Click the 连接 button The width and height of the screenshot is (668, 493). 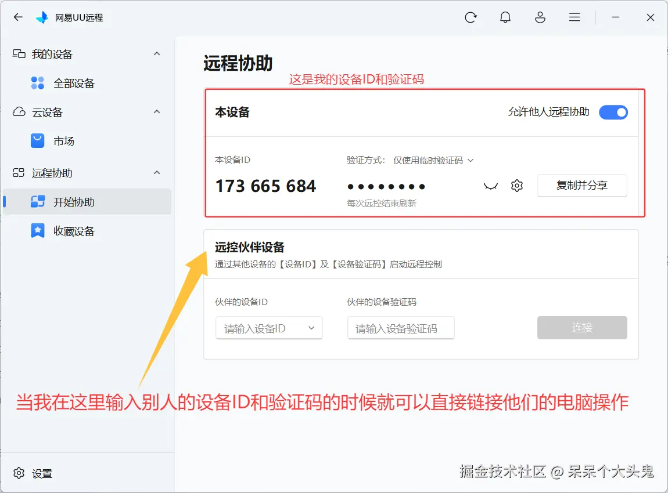[x=582, y=328]
